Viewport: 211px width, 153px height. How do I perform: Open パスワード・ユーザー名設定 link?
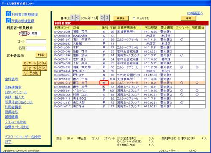(x=23, y=137)
